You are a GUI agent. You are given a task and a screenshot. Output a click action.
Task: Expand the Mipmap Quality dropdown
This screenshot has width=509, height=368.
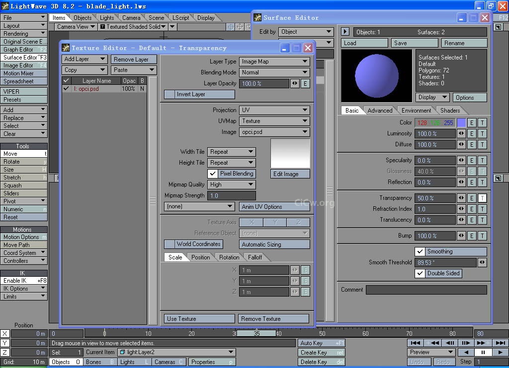pos(232,184)
